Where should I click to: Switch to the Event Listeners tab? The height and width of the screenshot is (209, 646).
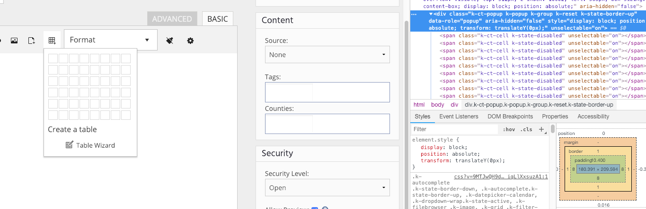[x=459, y=117]
